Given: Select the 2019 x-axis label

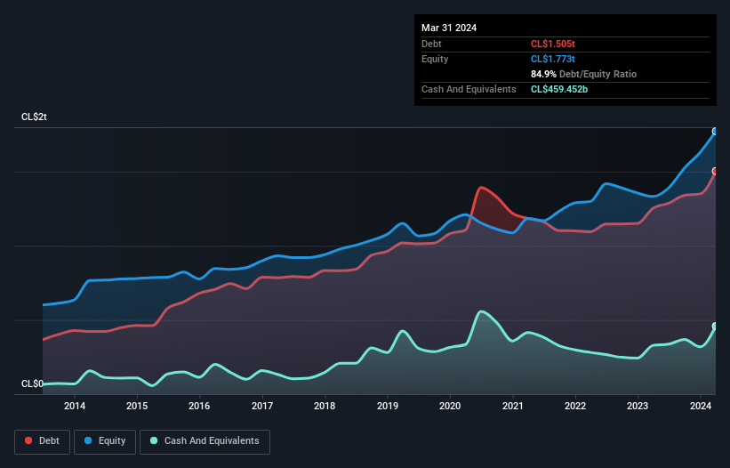Looking at the screenshot, I should click(388, 406).
